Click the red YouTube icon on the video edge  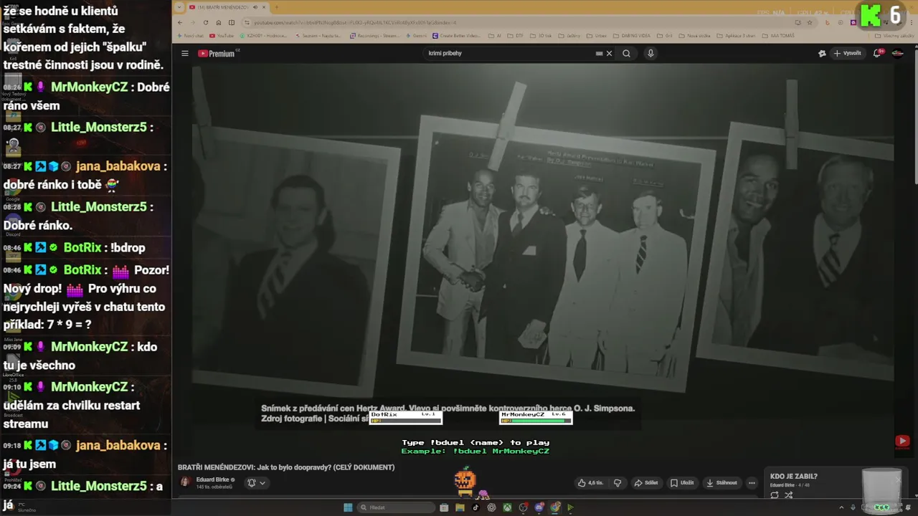coord(902,441)
